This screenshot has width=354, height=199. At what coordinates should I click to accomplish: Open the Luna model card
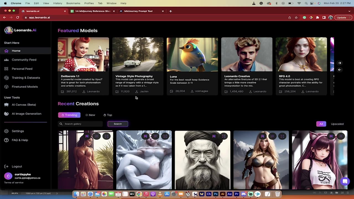[x=192, y=66]
